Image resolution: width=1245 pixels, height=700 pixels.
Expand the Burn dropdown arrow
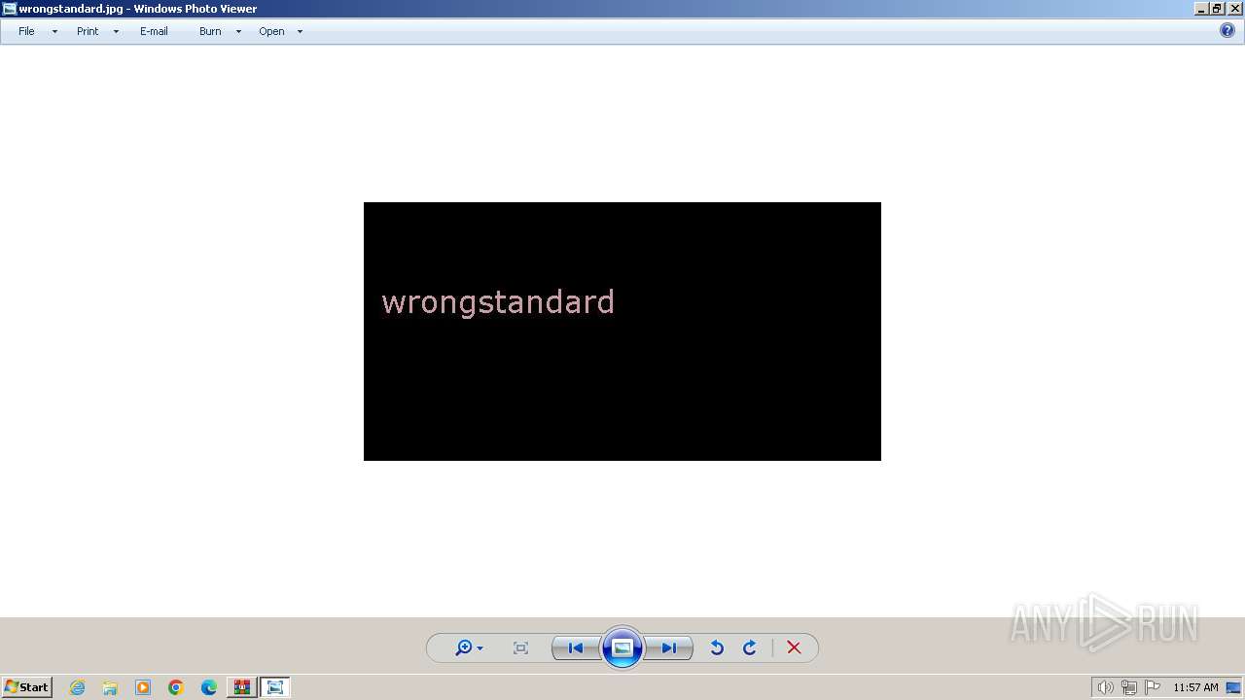[x=238, y=32]
